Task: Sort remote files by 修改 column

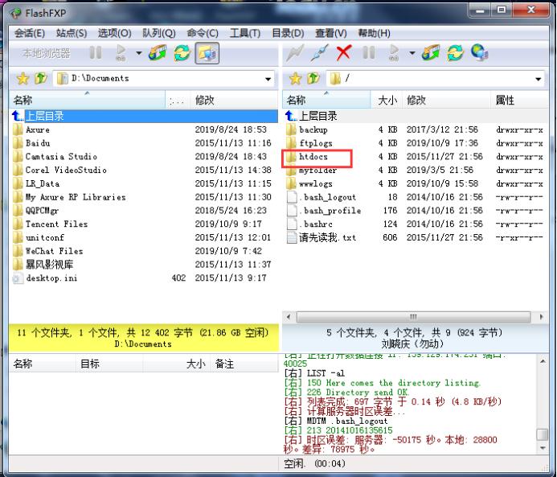Action: pyautogui.click(x=447, y=100)
